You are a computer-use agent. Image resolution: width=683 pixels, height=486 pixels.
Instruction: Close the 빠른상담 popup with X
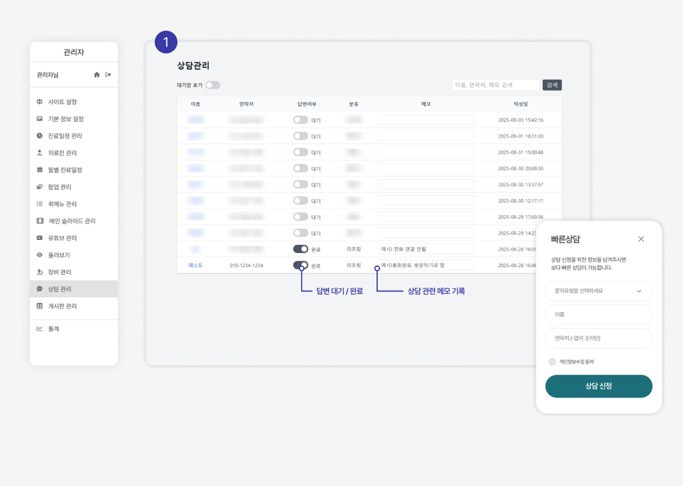pos(641,239)
